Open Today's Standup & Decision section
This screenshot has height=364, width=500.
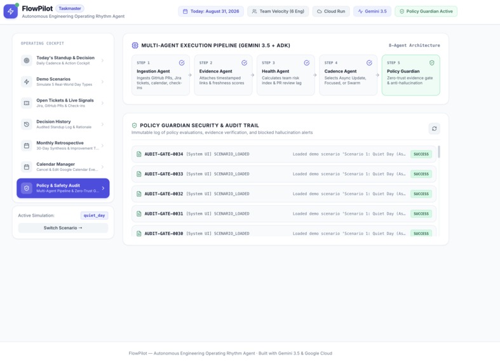(x=63, y=60)
